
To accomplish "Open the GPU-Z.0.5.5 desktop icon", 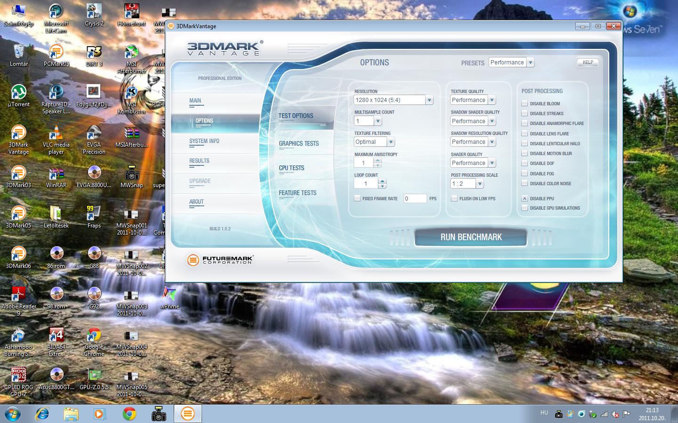I will (94, 378).
